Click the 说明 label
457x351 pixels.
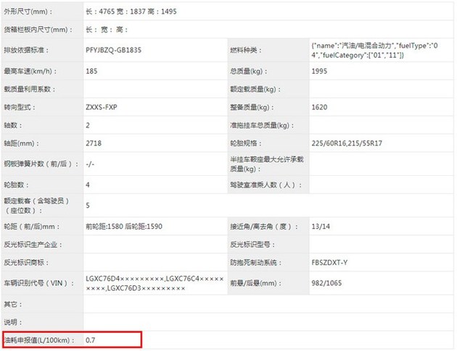(x=13, y=322)
